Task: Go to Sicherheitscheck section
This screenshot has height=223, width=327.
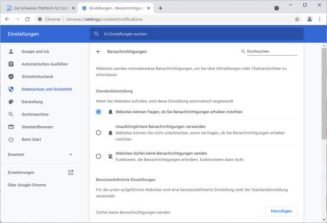Action: pos(37,77)
